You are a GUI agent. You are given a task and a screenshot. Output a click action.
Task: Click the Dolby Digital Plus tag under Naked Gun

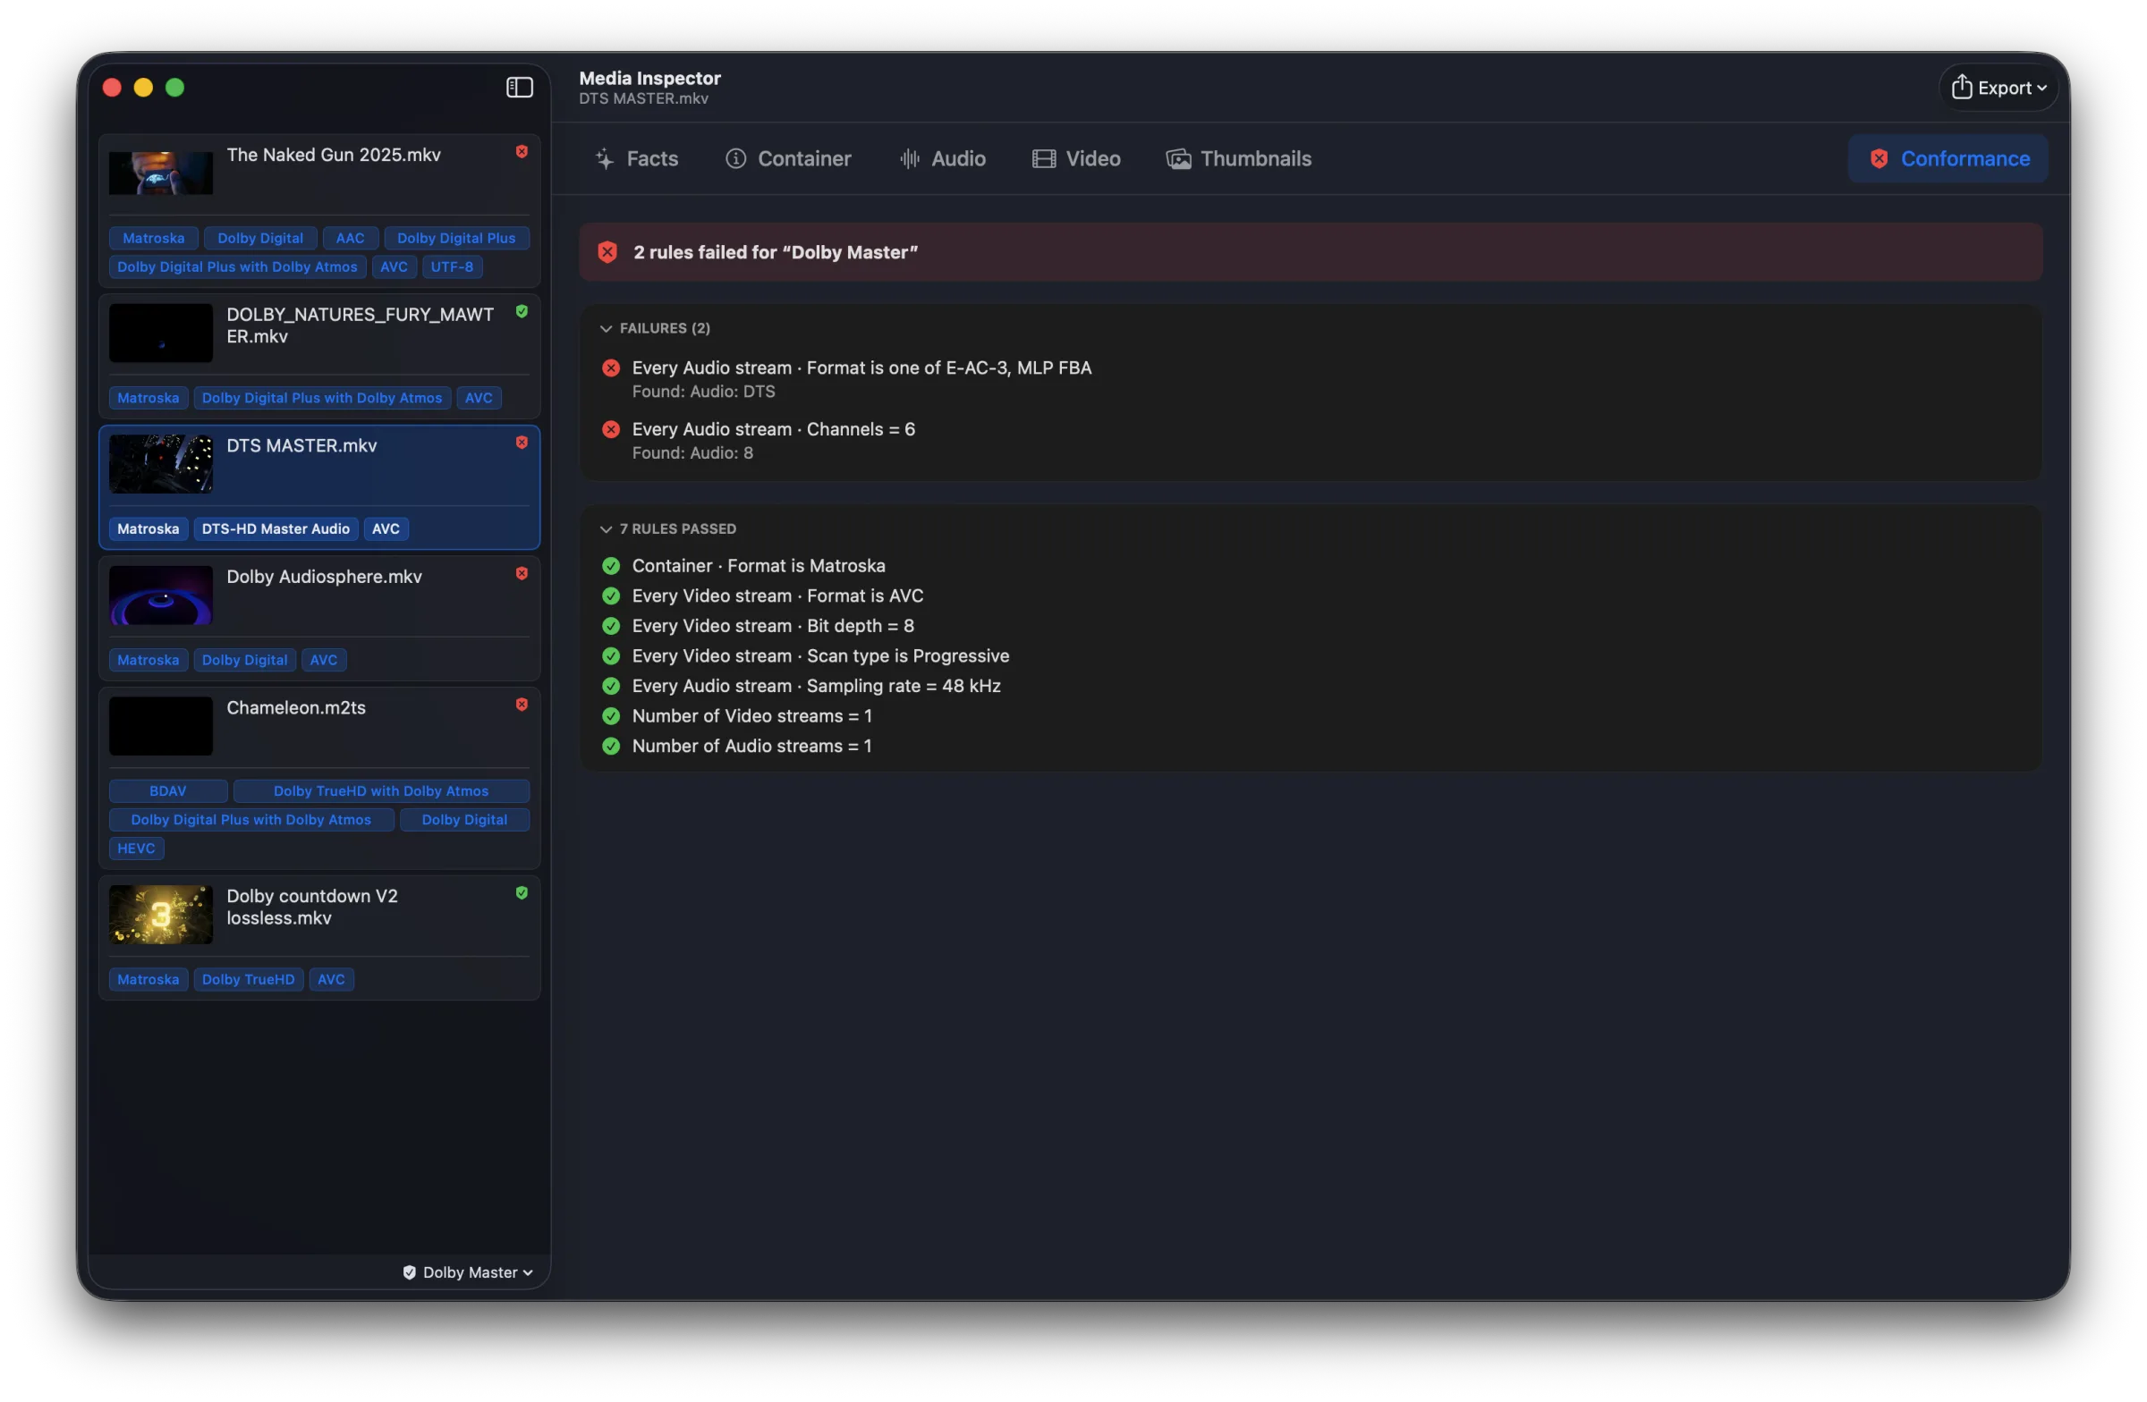[x=456, y=238]
